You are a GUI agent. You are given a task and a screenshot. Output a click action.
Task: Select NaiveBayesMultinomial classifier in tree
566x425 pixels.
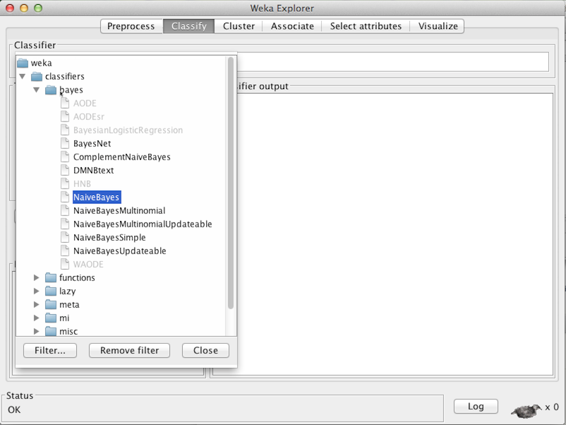click(x=119, y=210)
